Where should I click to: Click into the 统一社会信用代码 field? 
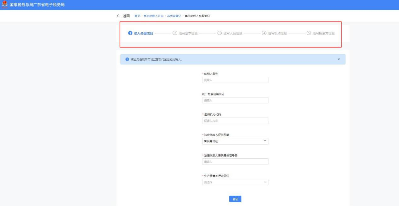[235, 101]
